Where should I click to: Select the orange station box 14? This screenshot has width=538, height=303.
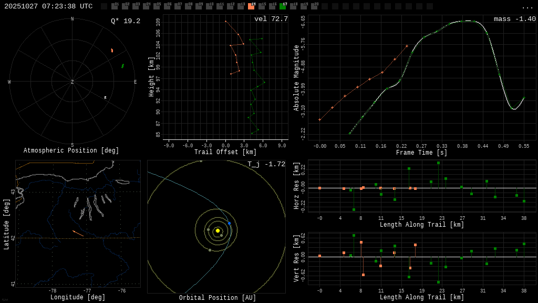click(x=251, y=6)
